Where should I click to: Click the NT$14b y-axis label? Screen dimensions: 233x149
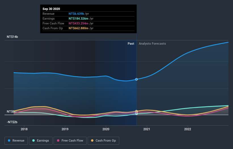click(x=12, y=37)
